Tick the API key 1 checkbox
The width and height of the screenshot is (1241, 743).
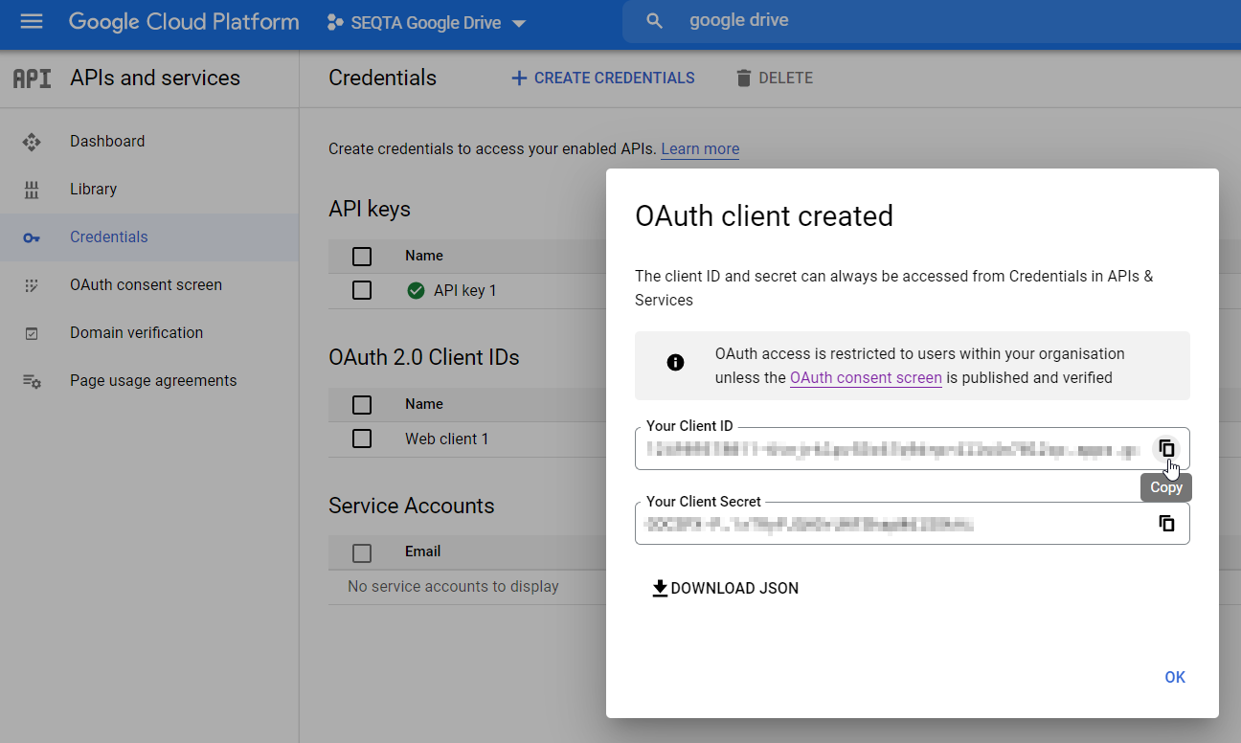[x=362, y=290]
